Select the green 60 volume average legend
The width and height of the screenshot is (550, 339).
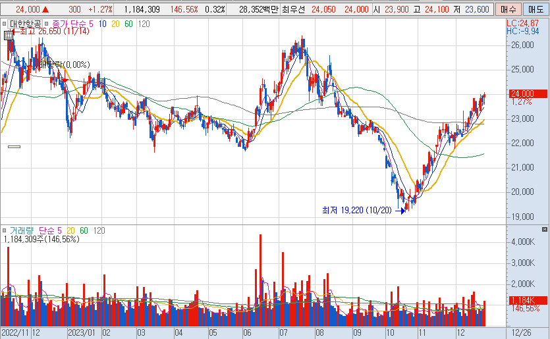pos(84,230)
